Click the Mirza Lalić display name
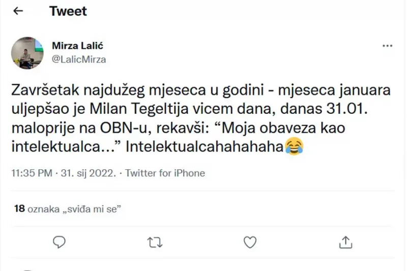Image resolution: width=407 pixels, height=271 pixels. tap(78, 46)
